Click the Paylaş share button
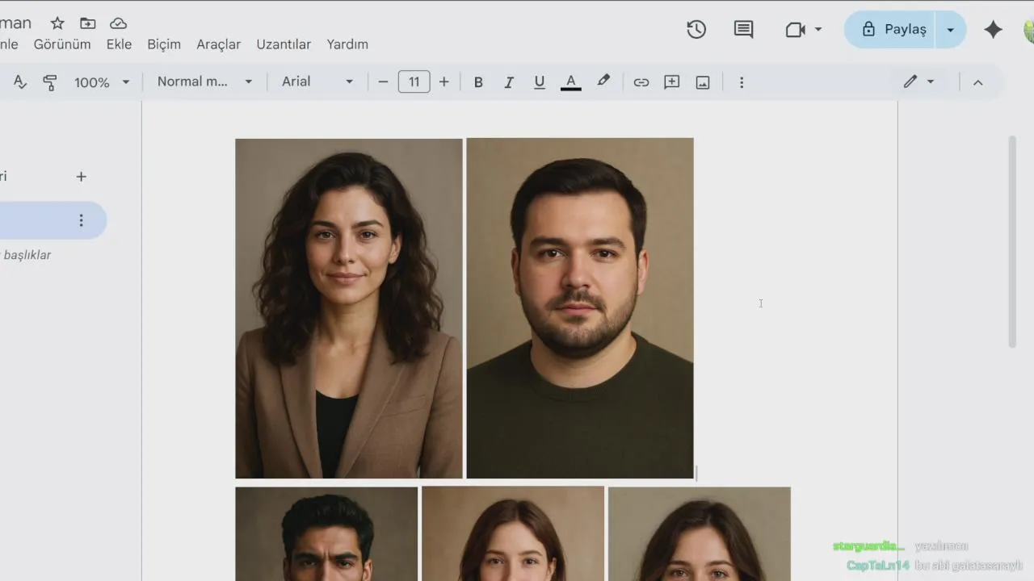The image size is (1034, 581). click(890, 30)
